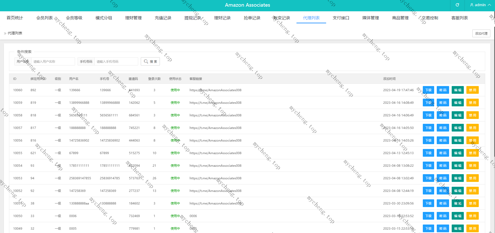Image resolution: width=495 pixels, height=233 pixels.
Task: Switch to 充值记录 tab
Action: pos(163,18)
